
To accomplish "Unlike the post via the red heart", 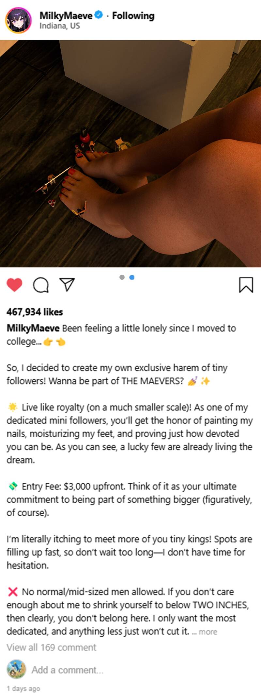I will [14, 285].
